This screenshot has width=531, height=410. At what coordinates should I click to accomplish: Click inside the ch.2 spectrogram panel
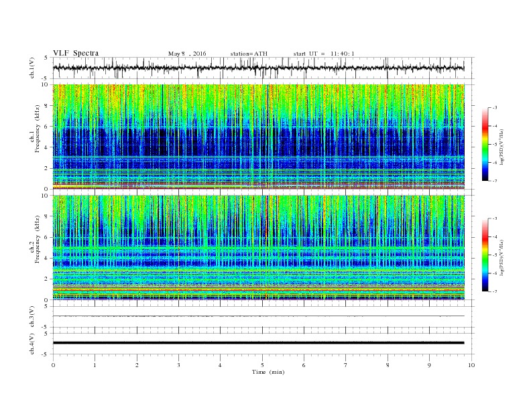point(259,248)
